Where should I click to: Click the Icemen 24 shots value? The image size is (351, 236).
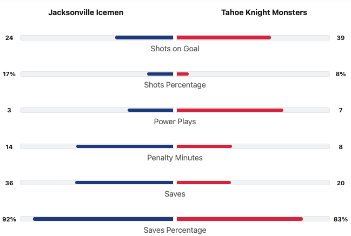9,38
